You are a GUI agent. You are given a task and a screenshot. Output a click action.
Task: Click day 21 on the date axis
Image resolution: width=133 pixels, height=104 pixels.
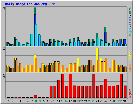[x=86, y=101]
